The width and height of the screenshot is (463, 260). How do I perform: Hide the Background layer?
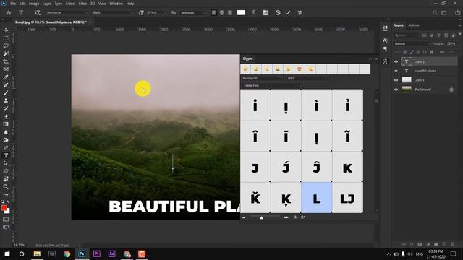point(396,90)
